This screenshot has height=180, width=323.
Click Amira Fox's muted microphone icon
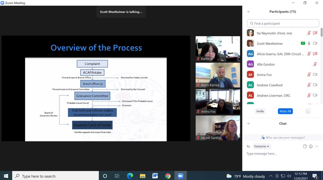(309, 75)
